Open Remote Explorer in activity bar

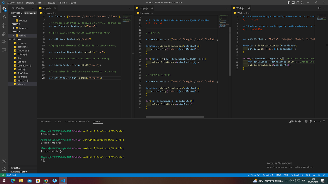(x=4, y=50)
